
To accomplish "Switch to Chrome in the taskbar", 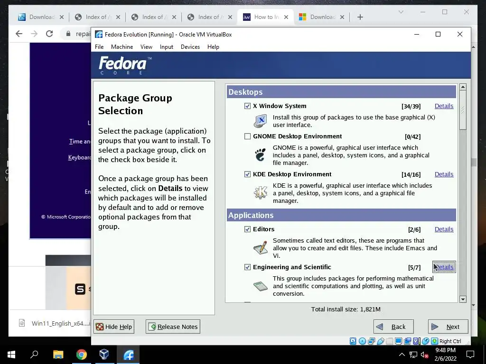I will point(82,355).
